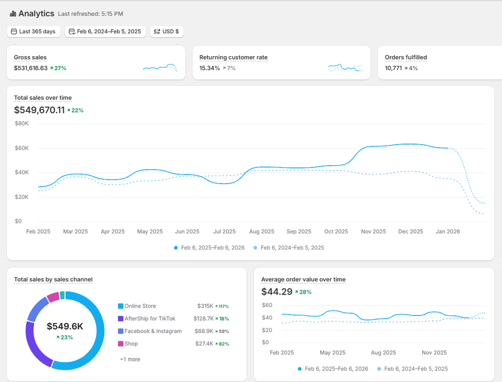The height and width of the screenshot is (382, 502).
Task: Click the Analytics bar-chart icon
Action: 13,14
